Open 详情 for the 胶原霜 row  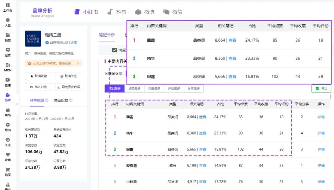tap(321, 166)
